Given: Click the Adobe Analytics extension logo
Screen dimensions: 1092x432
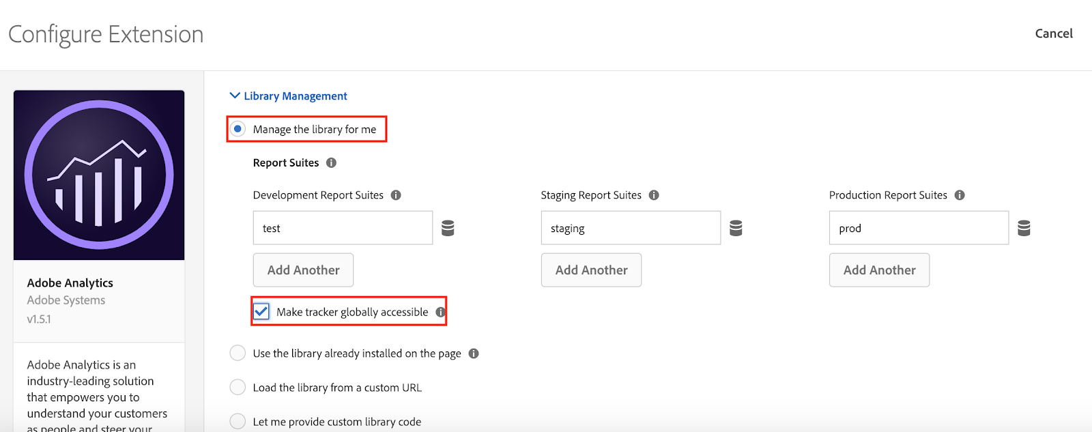Looking at the screenshot, I should 99,175.
